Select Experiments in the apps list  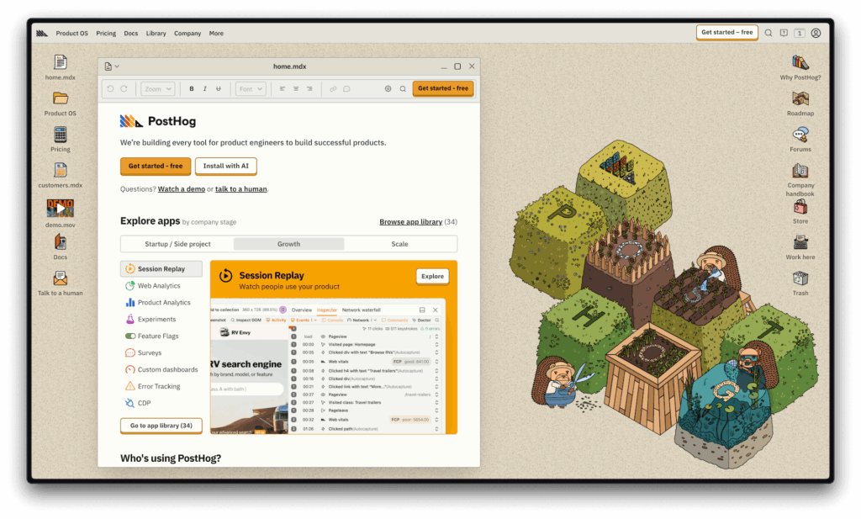pyautogui.click(x=161, y=319)
